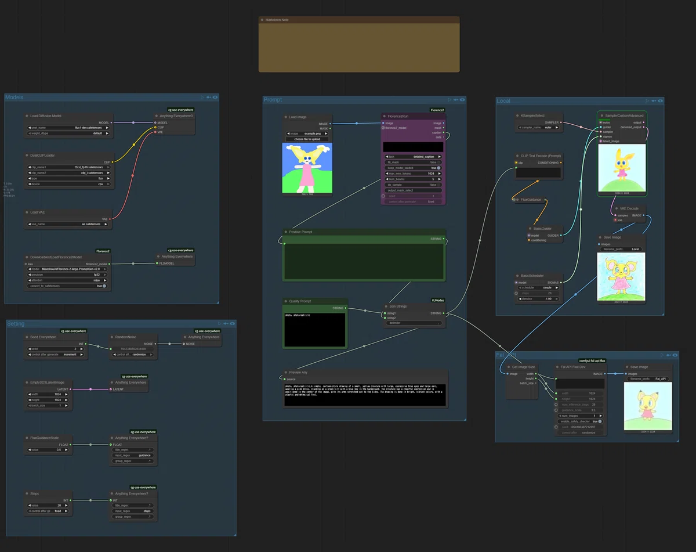696x552 pixels.
Task: Click the bypass arrows icon in Models header
Action: 208,98
